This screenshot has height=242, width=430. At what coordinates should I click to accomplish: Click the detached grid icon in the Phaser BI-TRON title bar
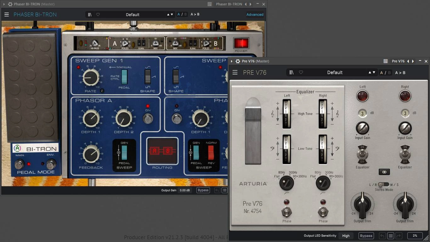(x=210, y=4)
